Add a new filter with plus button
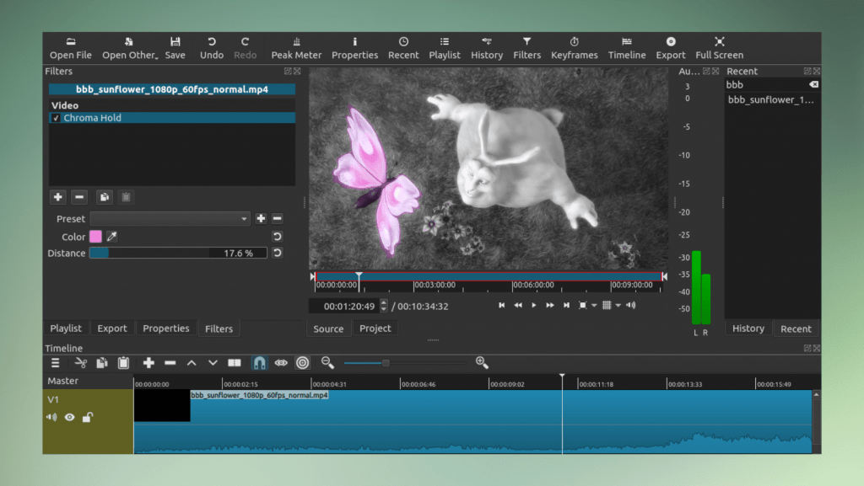The height and width of the screenshot is (486, 864). (58, 197)
